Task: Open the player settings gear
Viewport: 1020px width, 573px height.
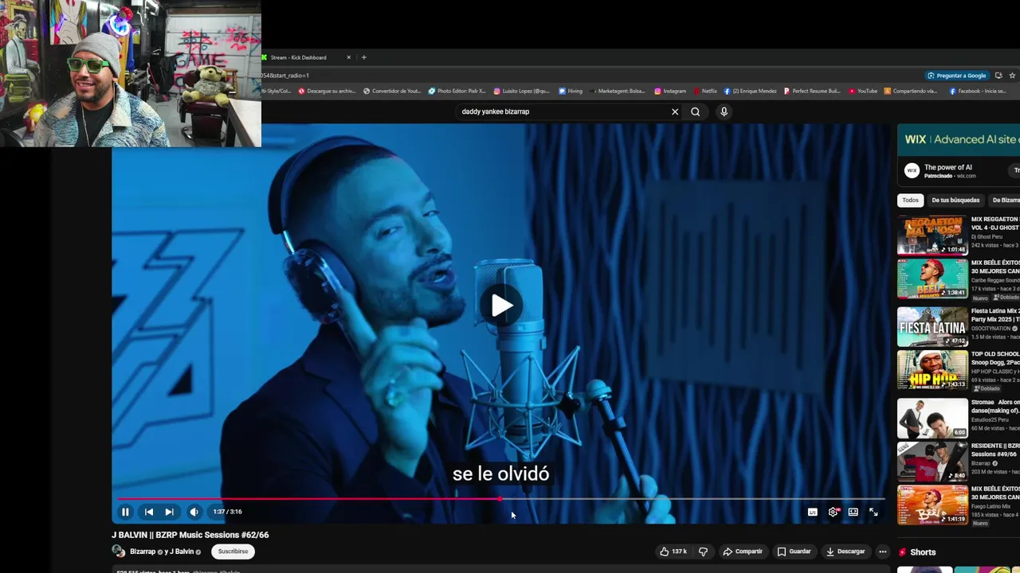Action: click(833, 512)
